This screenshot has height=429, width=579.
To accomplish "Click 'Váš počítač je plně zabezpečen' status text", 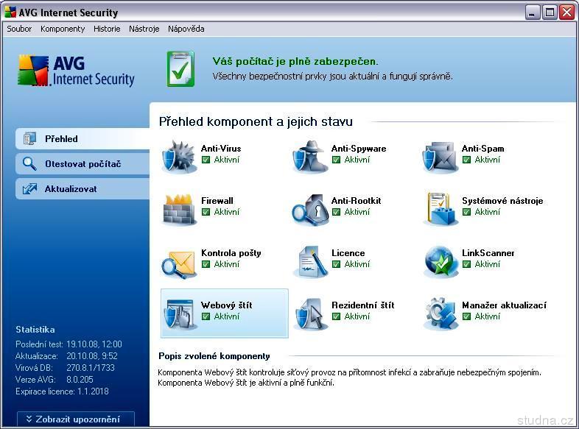I will (295, 61).
